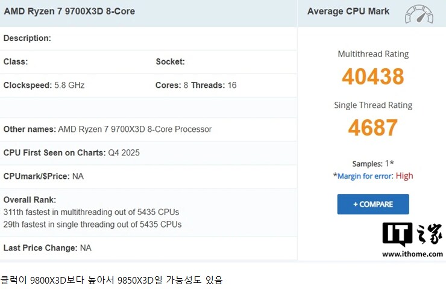Viewport: 446px width, 289px height.
Task: Select the Multithread Rating score 40438
Action: pos(373,76)
